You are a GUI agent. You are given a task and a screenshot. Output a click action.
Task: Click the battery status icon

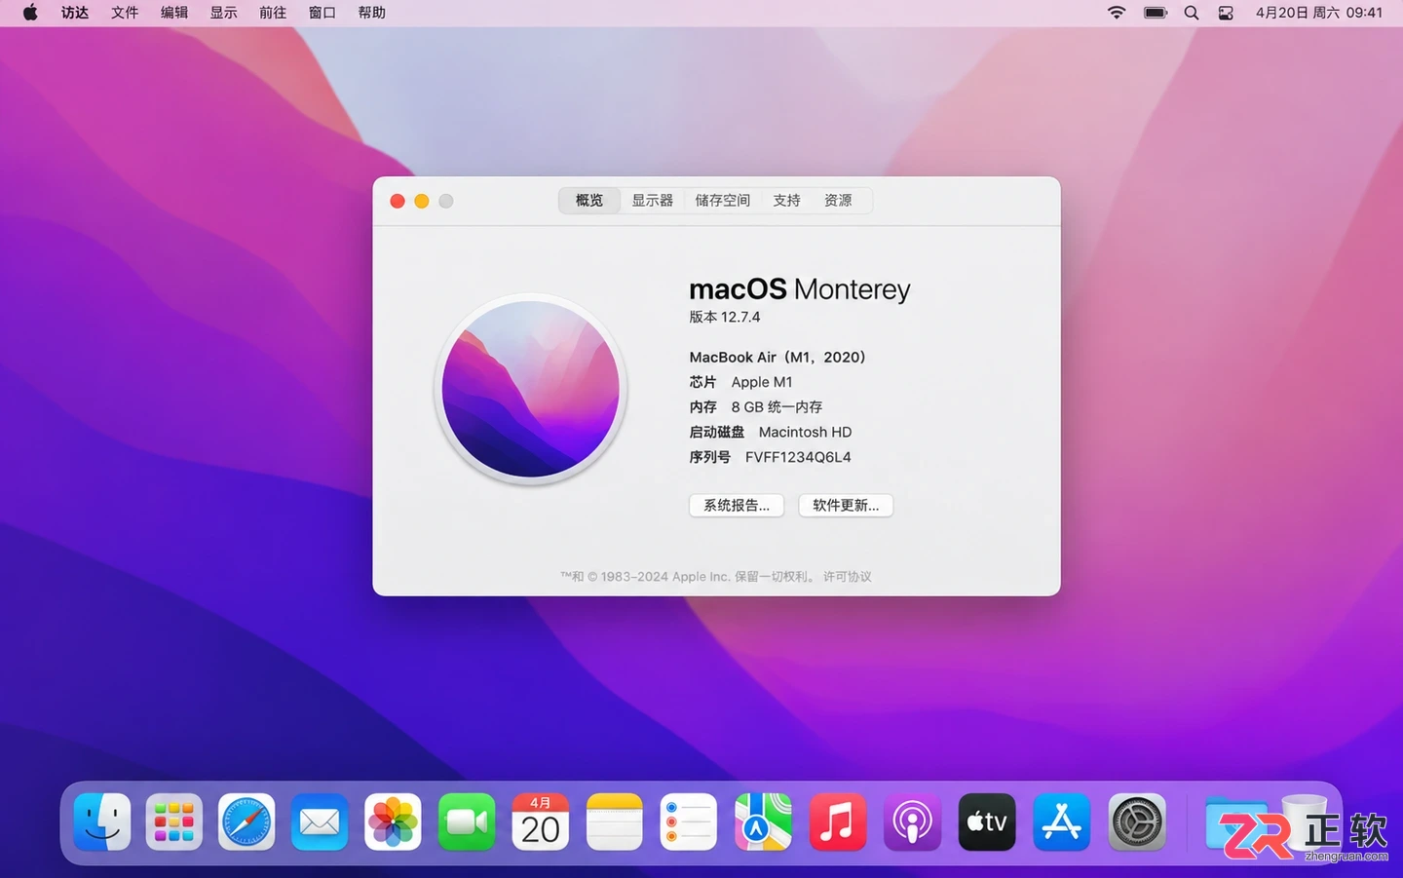coord(1156,13)
